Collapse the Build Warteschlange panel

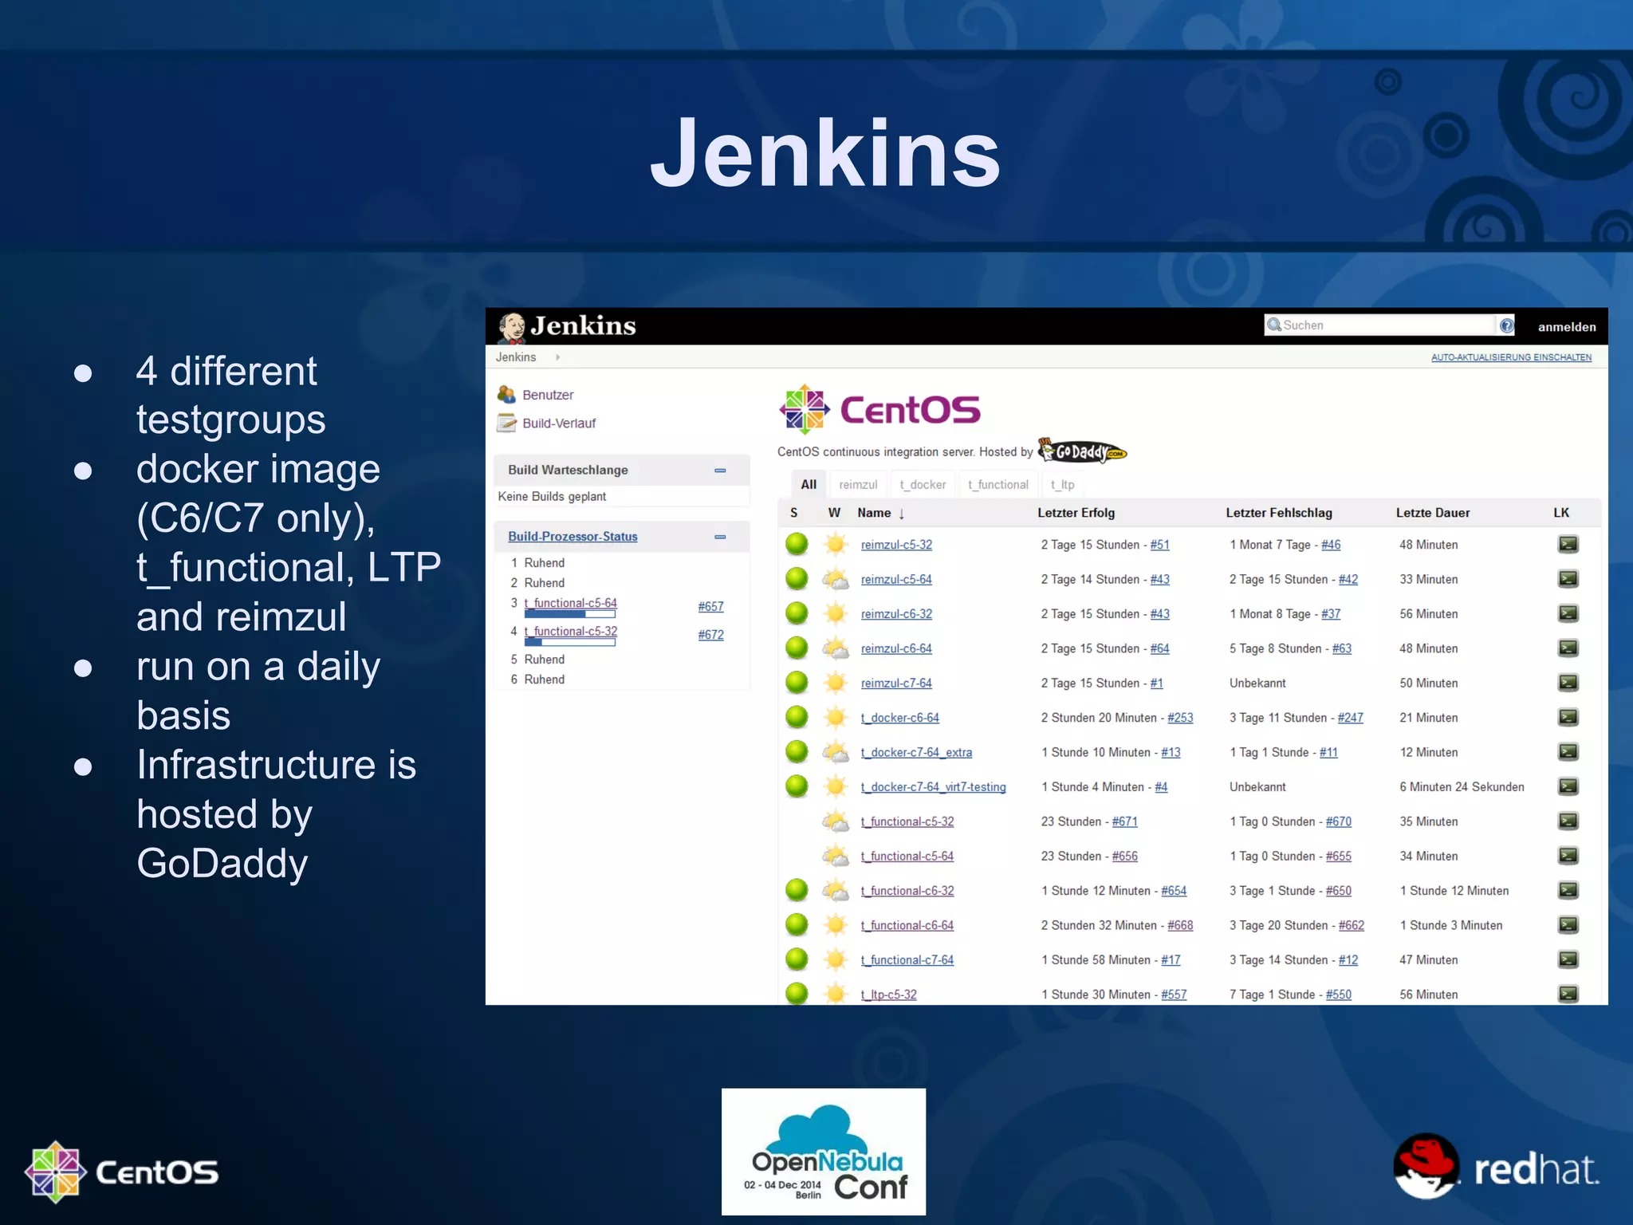tap(720, 471)
